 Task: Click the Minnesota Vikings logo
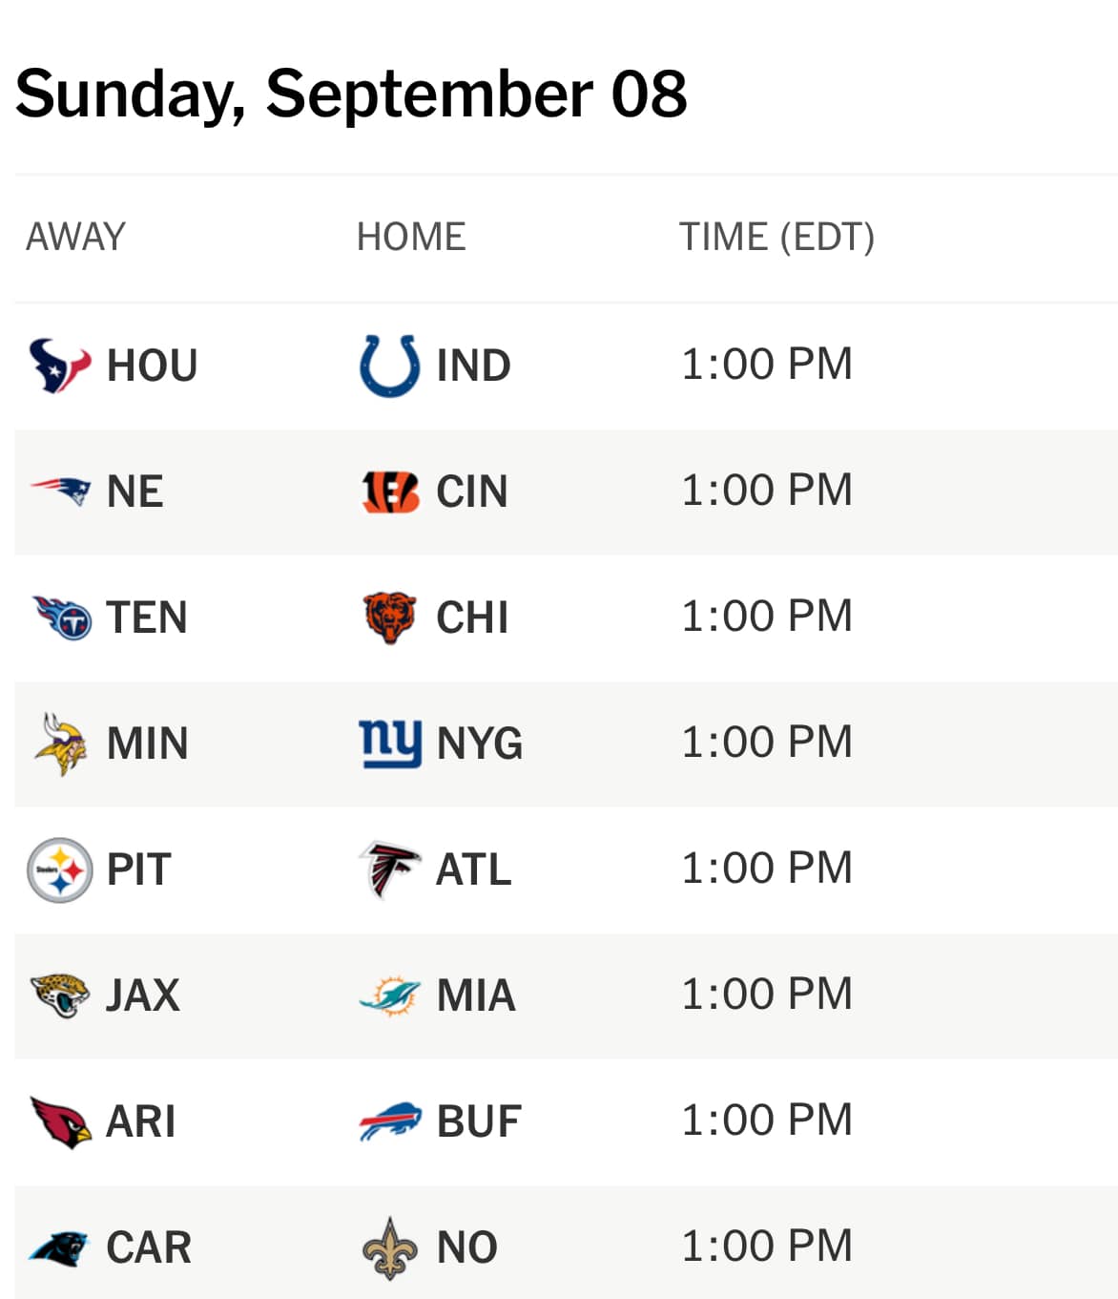tap(60, 744)
